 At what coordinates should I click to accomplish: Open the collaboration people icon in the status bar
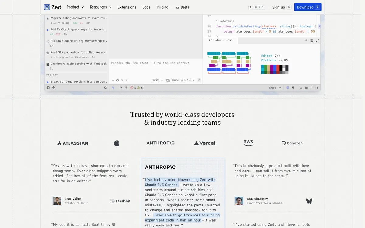[306, 88]
